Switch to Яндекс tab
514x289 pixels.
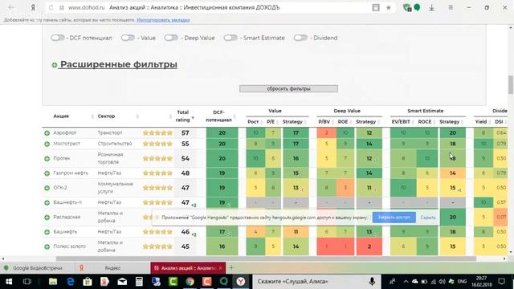(x=112, y=268)
